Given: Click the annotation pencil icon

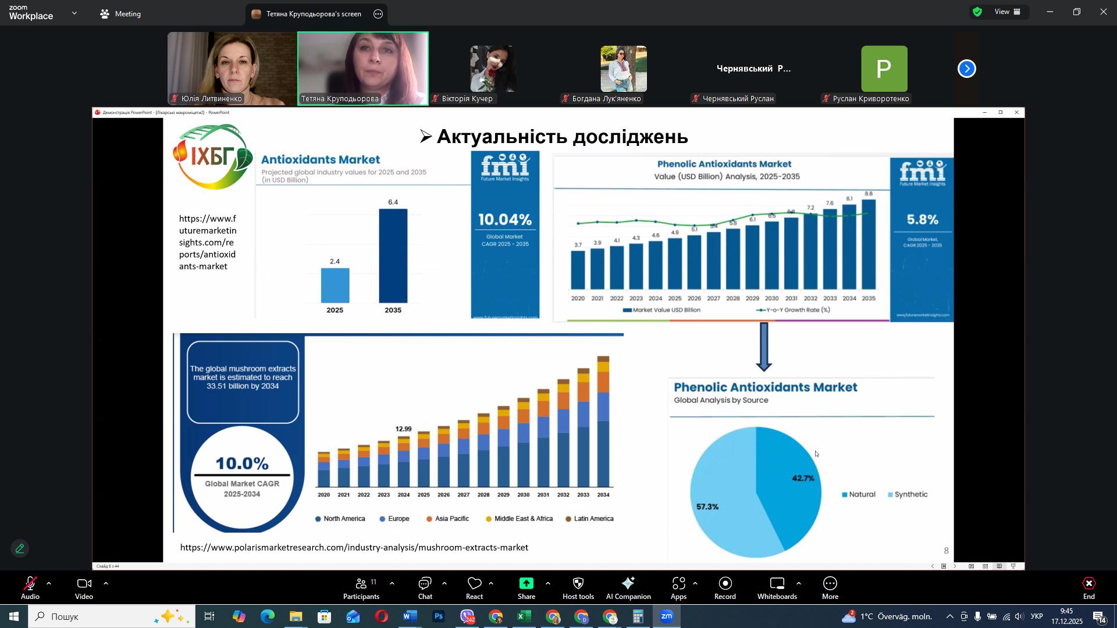Looking at the screenshot, I should click(20, 548).
